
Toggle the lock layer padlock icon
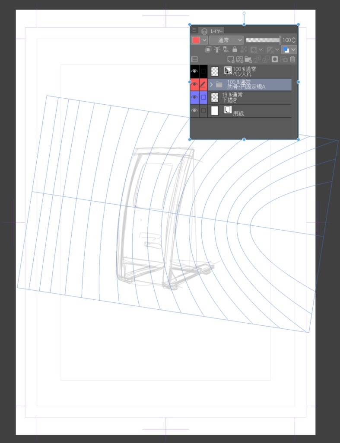coord(235,50)
